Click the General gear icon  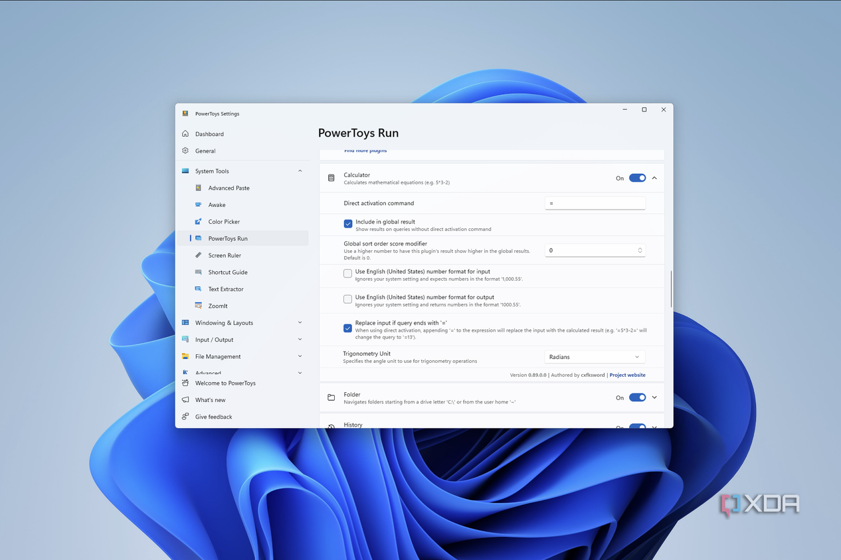click(185, 151)
